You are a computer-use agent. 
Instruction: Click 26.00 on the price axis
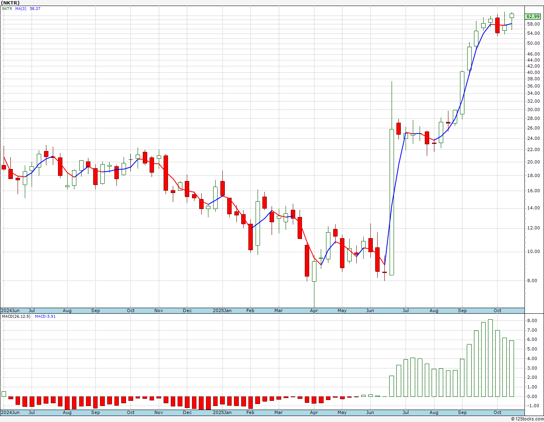[x=533, y=128]
